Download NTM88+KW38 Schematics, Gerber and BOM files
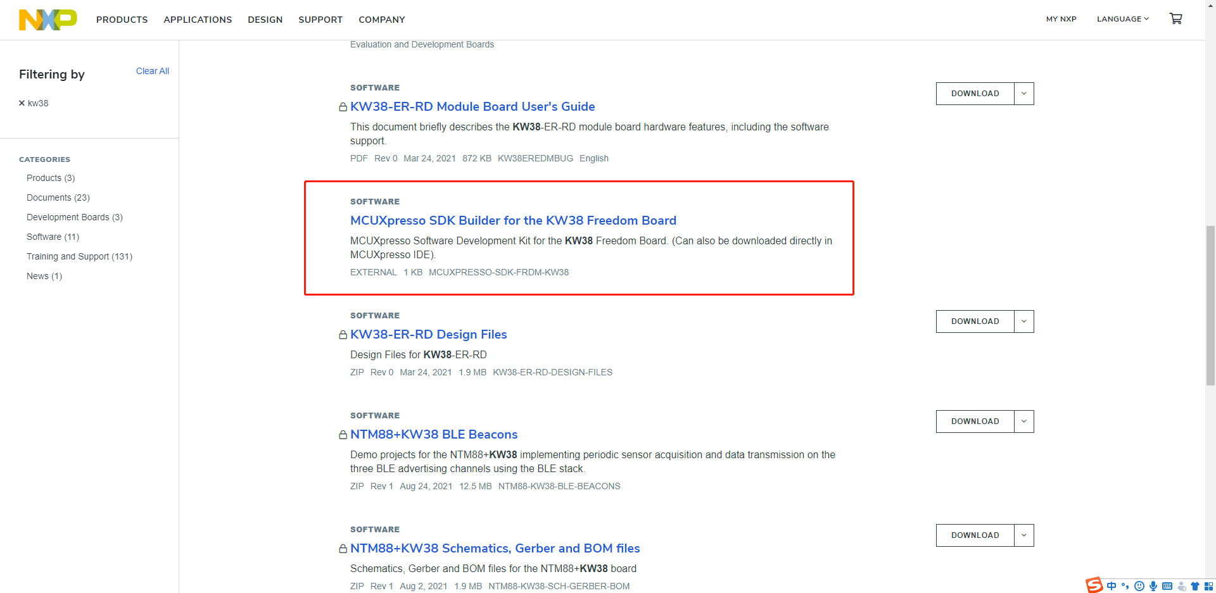Viewport: 1216px width, 593px height. click(x=975, y=535)
